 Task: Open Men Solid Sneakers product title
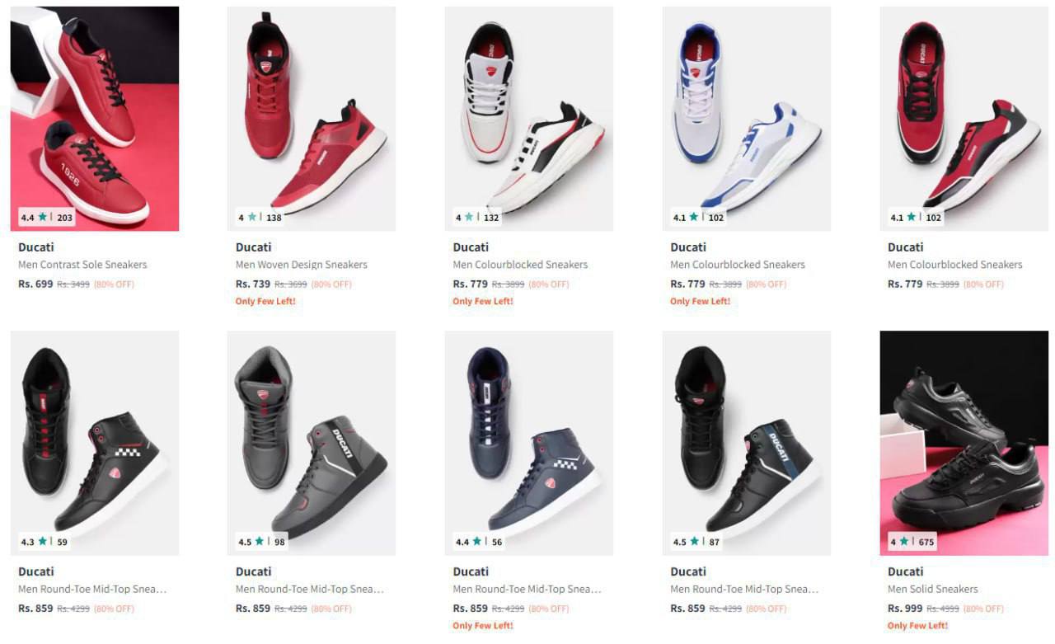[933, 589]
